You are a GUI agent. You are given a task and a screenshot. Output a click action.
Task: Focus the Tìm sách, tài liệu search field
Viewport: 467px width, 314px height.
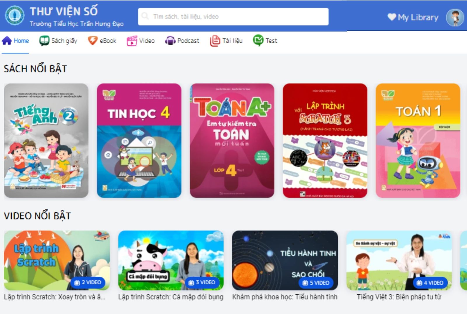233,16
